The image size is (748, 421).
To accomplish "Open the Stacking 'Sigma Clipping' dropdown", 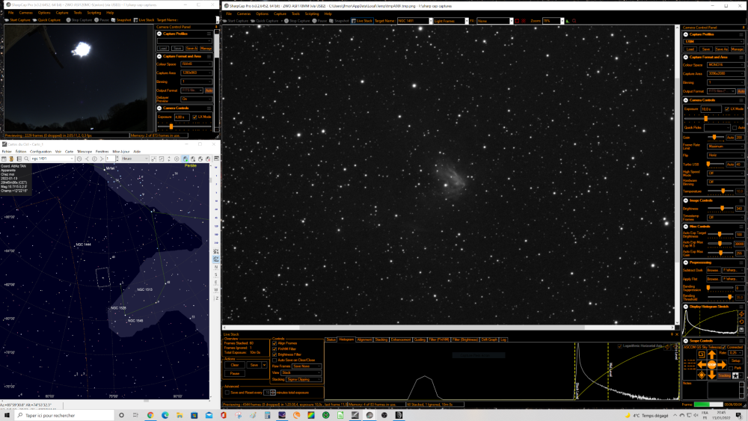I will click(x=304, y=380).
